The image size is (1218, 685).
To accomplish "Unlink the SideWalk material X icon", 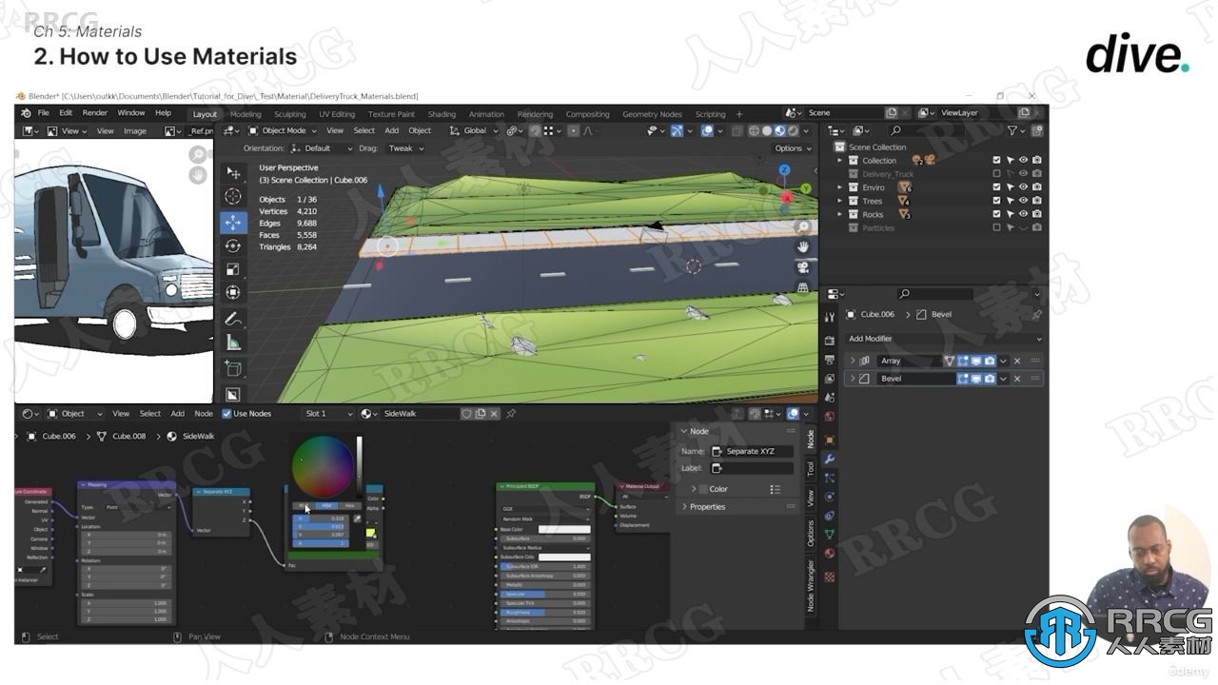I will pos(495,414).
